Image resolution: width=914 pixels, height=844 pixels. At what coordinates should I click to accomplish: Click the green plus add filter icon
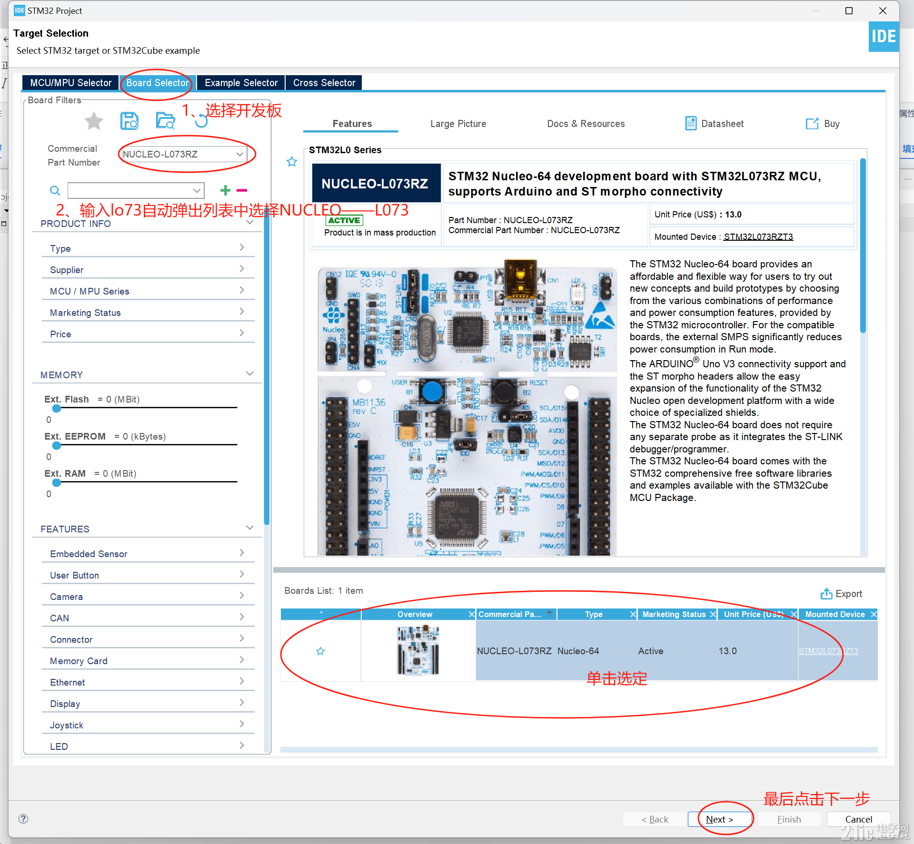point(226,190)
